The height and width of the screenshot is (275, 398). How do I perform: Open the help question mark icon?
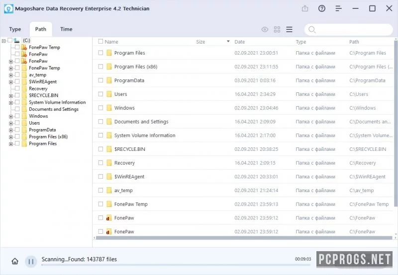coord(321,8)
